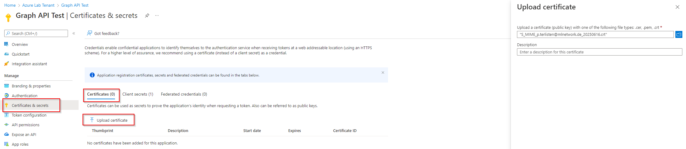686x149 pixels.
Task: Browse for certificate file folder icon
Action: (x=679, y=34)
